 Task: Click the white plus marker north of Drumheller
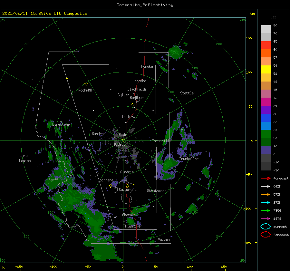(x=182, y=130)
